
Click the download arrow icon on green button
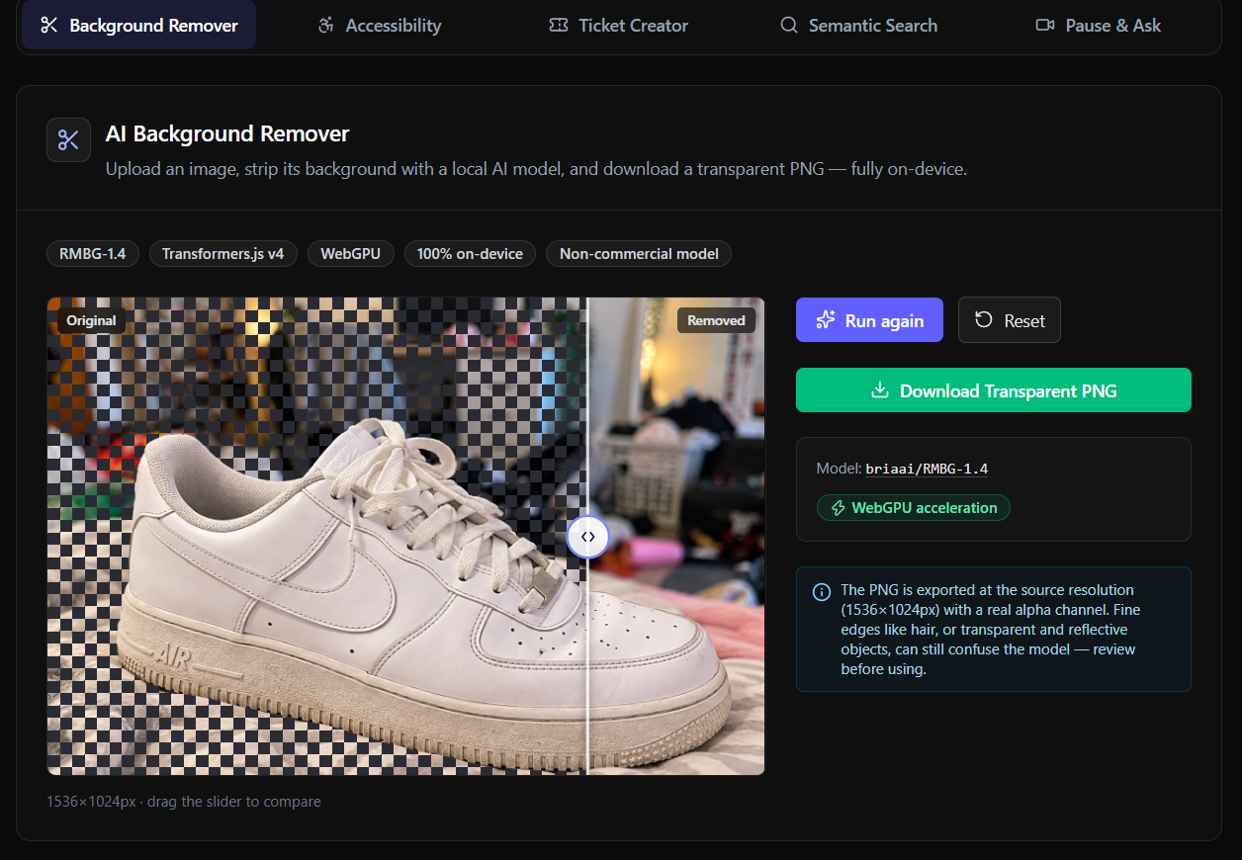pos(880,390)
